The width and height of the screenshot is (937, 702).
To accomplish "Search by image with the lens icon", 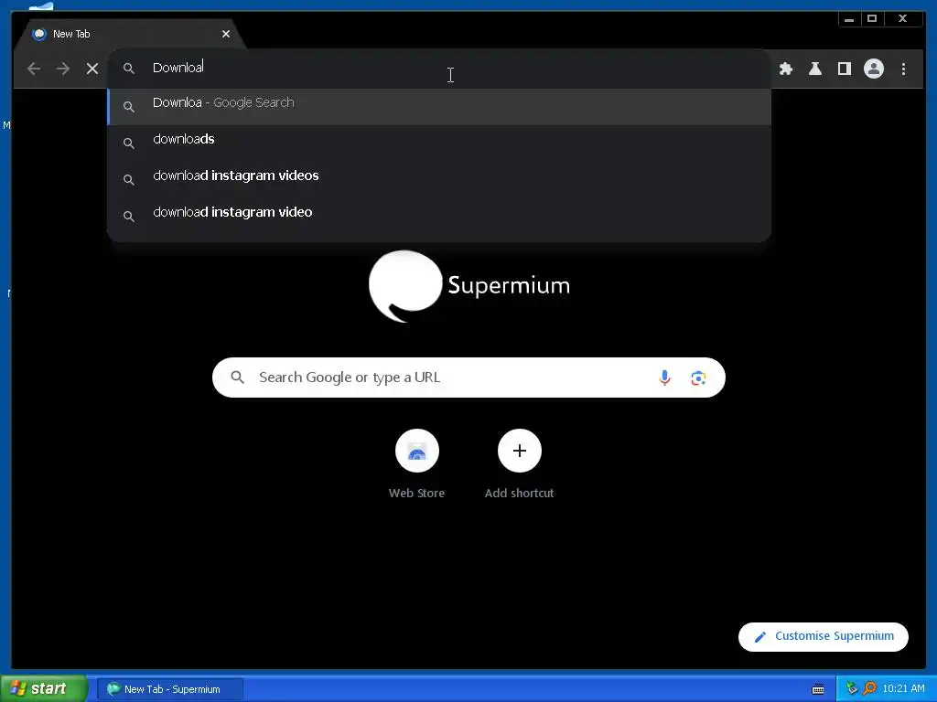I will coord(698,378).
